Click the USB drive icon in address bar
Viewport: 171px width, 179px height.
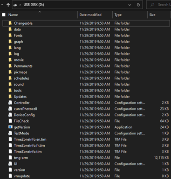(15, 5)
